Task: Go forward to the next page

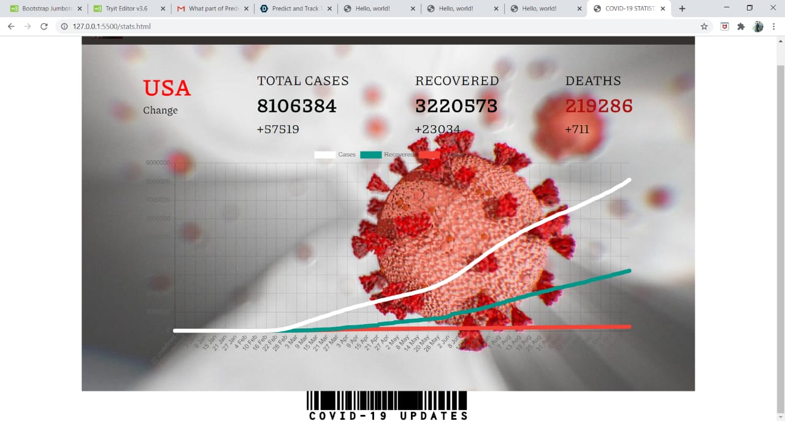Action: pyautogui.click(x=28, y=26)
